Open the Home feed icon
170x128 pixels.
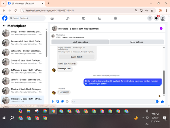[x=52, y=18]
